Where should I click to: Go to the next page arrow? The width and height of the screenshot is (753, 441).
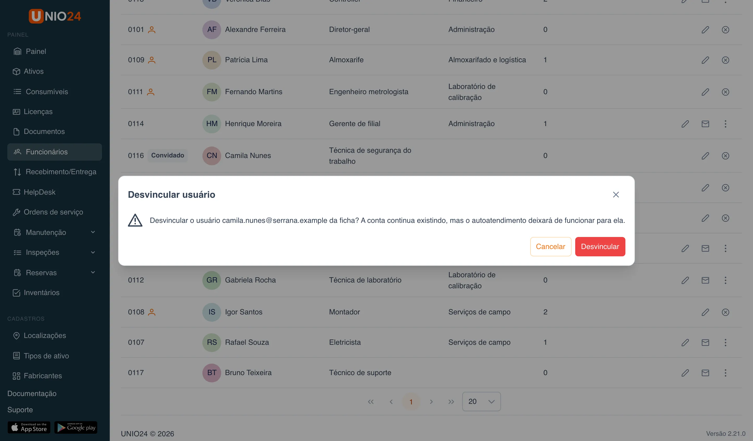coord(431,402)
